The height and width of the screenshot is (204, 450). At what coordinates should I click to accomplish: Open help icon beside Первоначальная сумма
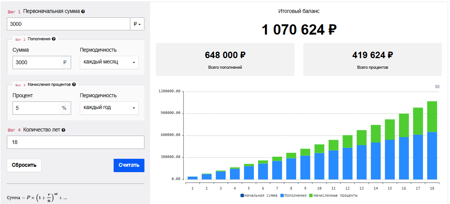(x=83, y=11)
